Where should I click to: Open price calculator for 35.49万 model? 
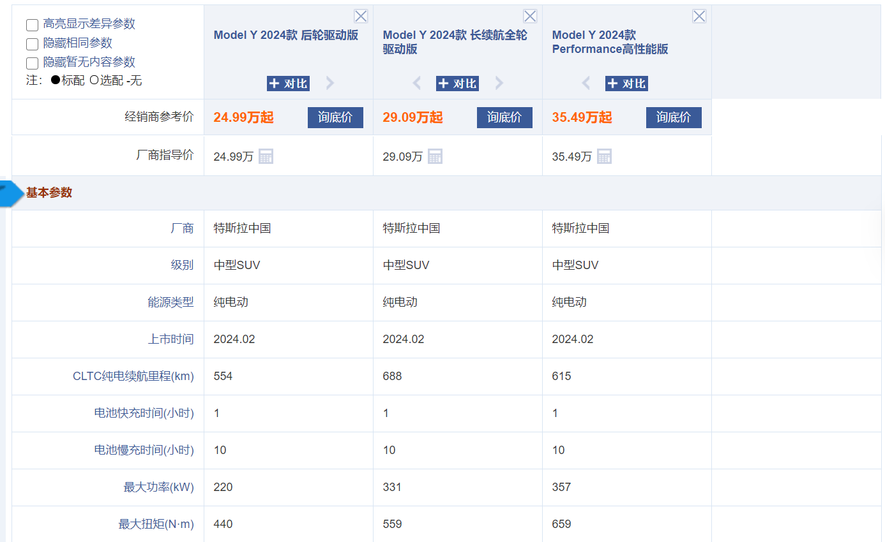tap(605, 156)
